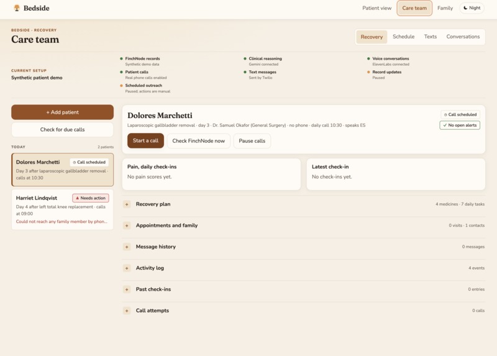The image size is (497, 356).
Task: Click the '4 events' count
Action: pyautogui.click(x=476, y=268)
